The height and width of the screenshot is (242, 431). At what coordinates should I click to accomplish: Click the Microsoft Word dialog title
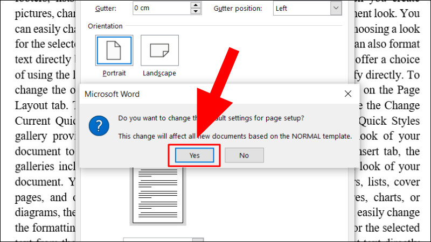coord(112,94)
